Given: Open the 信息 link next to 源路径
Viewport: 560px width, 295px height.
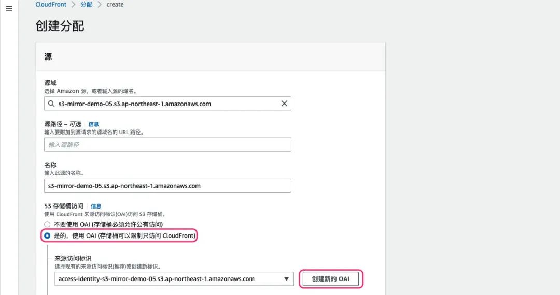Looking at the screenshot, I should pos(93,124).
